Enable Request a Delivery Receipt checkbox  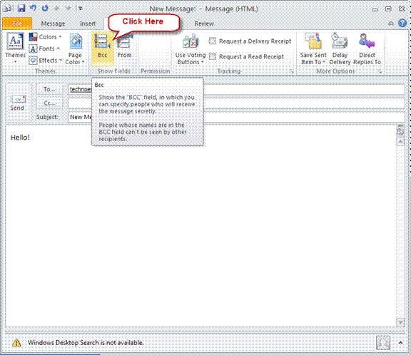(x=213, y=41)
